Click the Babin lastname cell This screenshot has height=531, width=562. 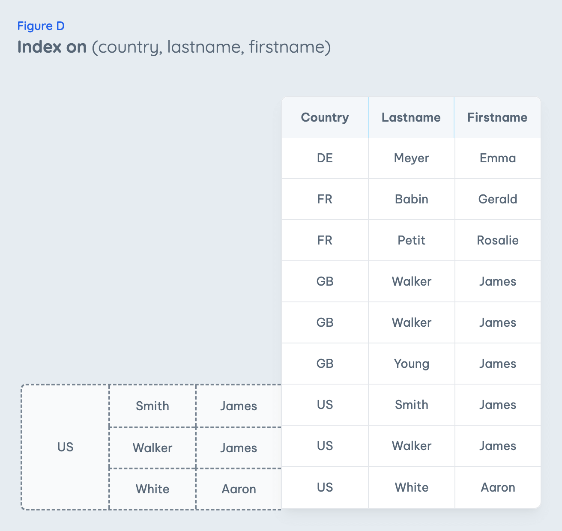click(x=411, y=199)
